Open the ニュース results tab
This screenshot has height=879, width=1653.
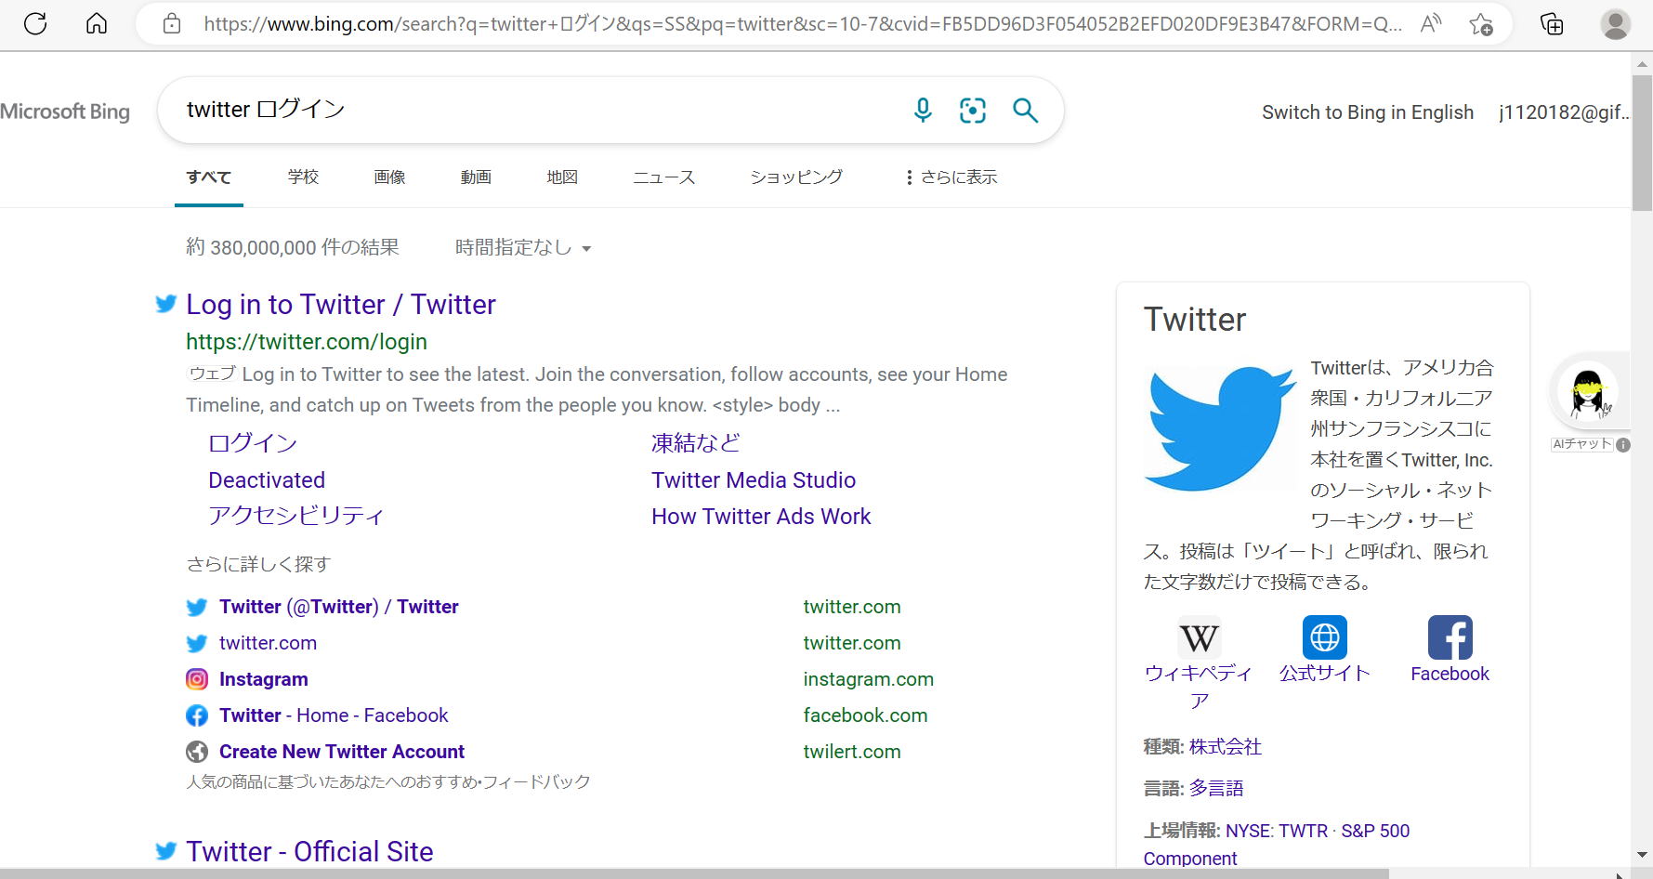pos(663,177)
